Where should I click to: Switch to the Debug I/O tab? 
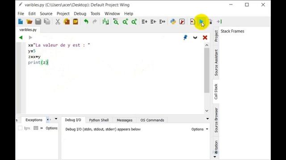(73, 120)
